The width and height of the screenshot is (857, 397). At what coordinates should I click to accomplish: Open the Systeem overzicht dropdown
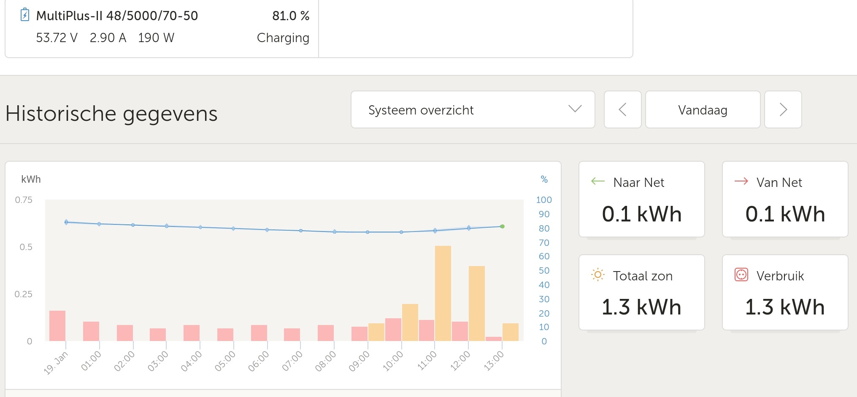click(x=473, y=109)
